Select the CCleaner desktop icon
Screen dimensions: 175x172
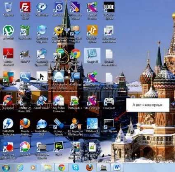(8, 100)
